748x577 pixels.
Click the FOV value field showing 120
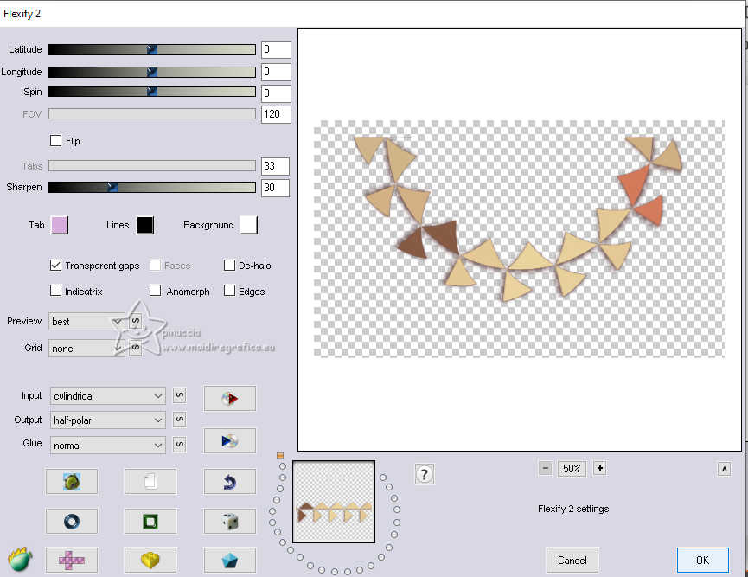coord(276,114)
